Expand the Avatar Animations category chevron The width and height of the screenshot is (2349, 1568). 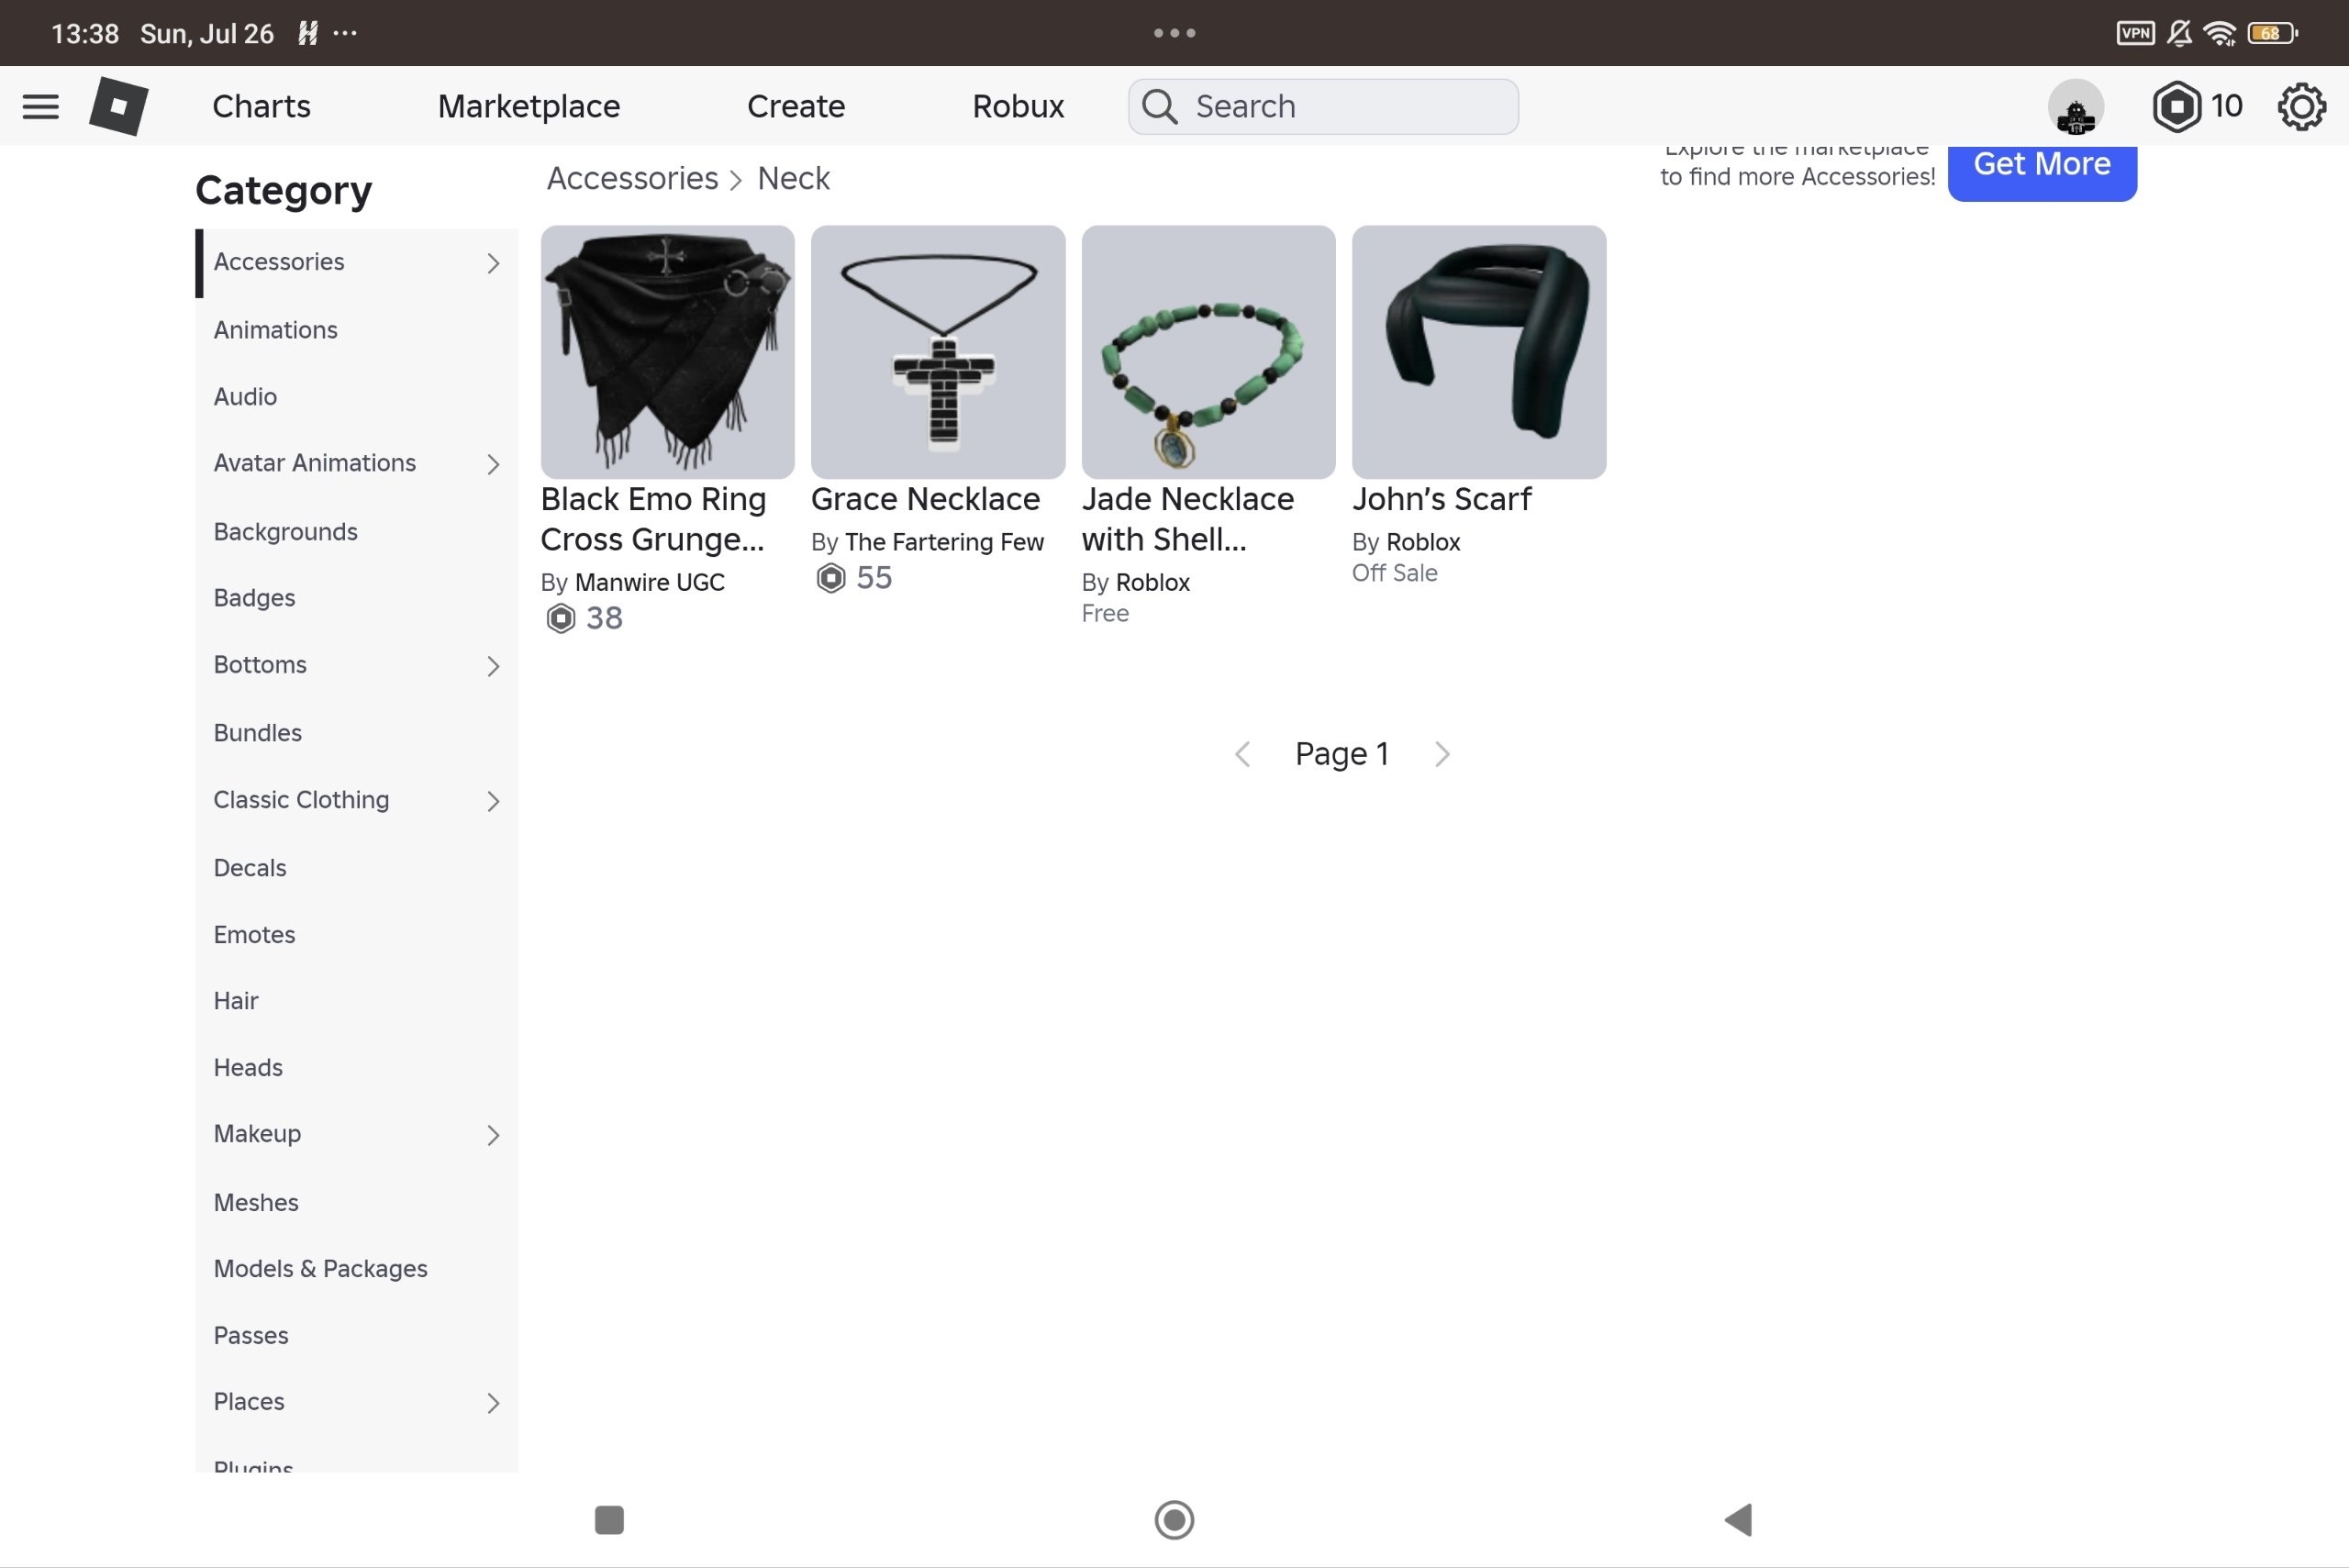tap(493, 464)
